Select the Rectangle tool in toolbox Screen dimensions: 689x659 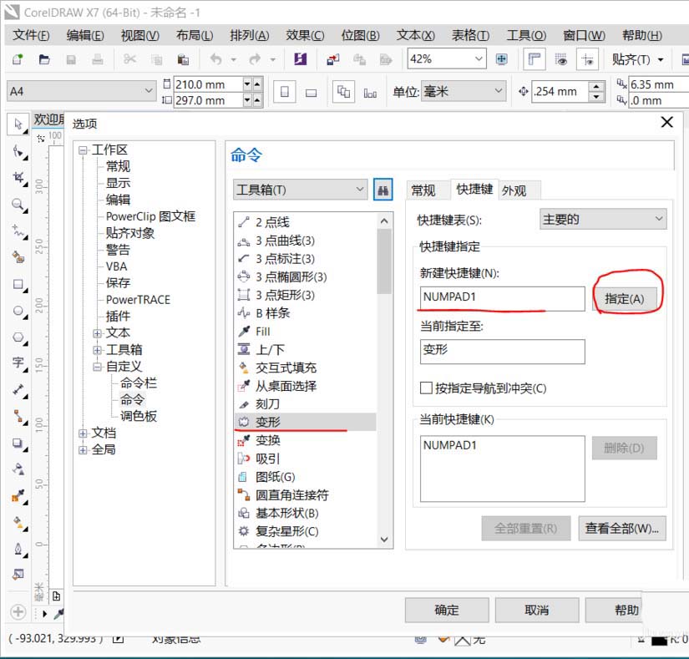(18, 284)
